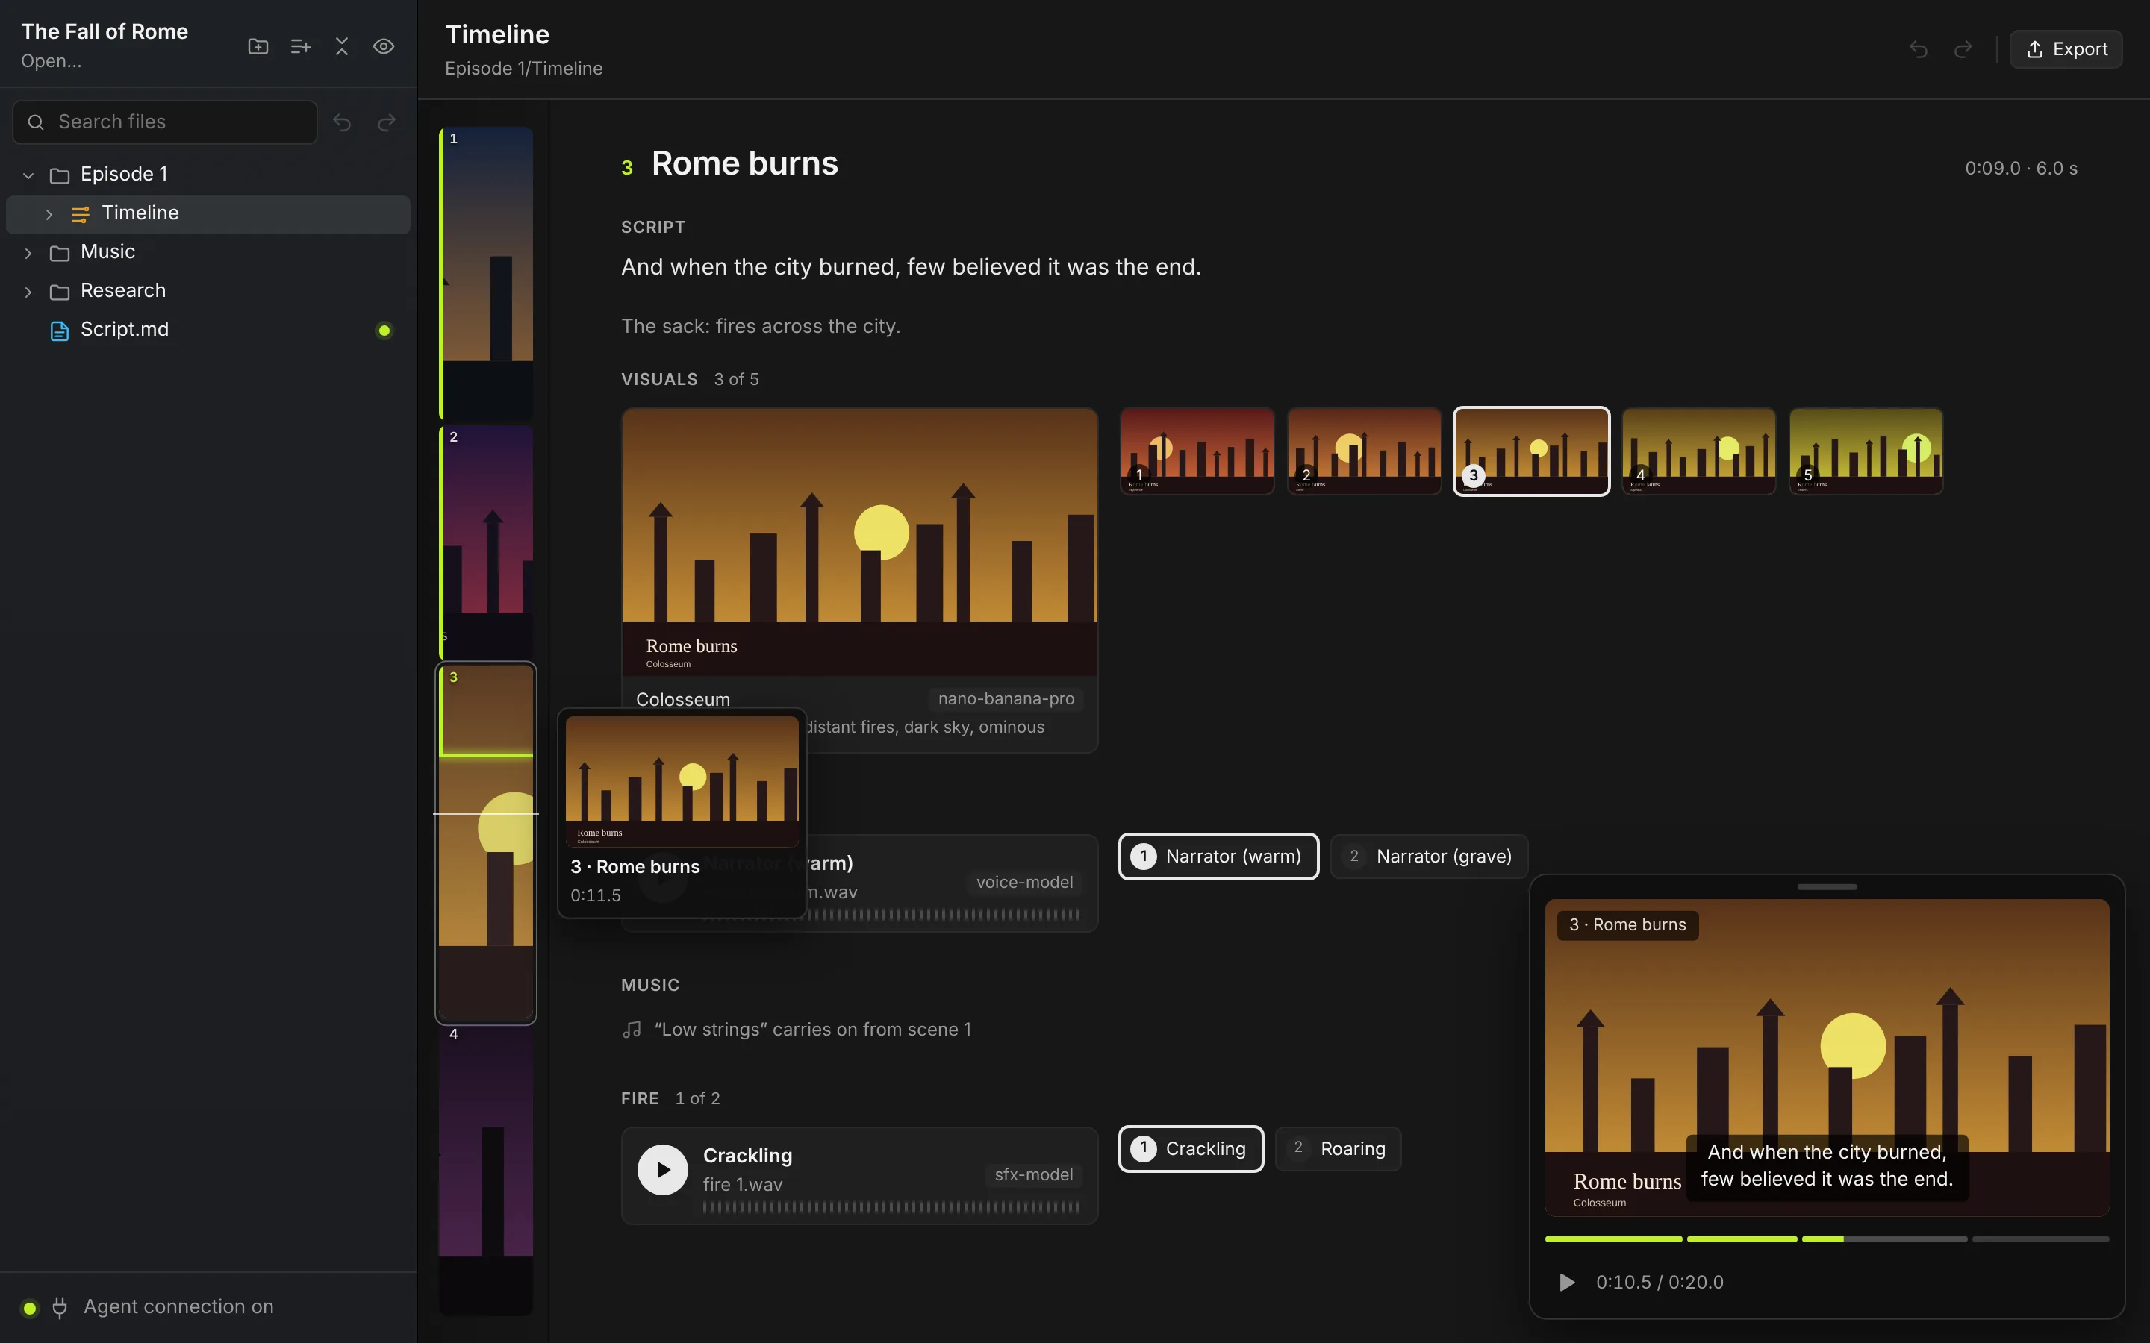This screenshot has width=2150, height=1343.
Task: Click the nano-banana-pro model tag
Action: (1006, 699)
